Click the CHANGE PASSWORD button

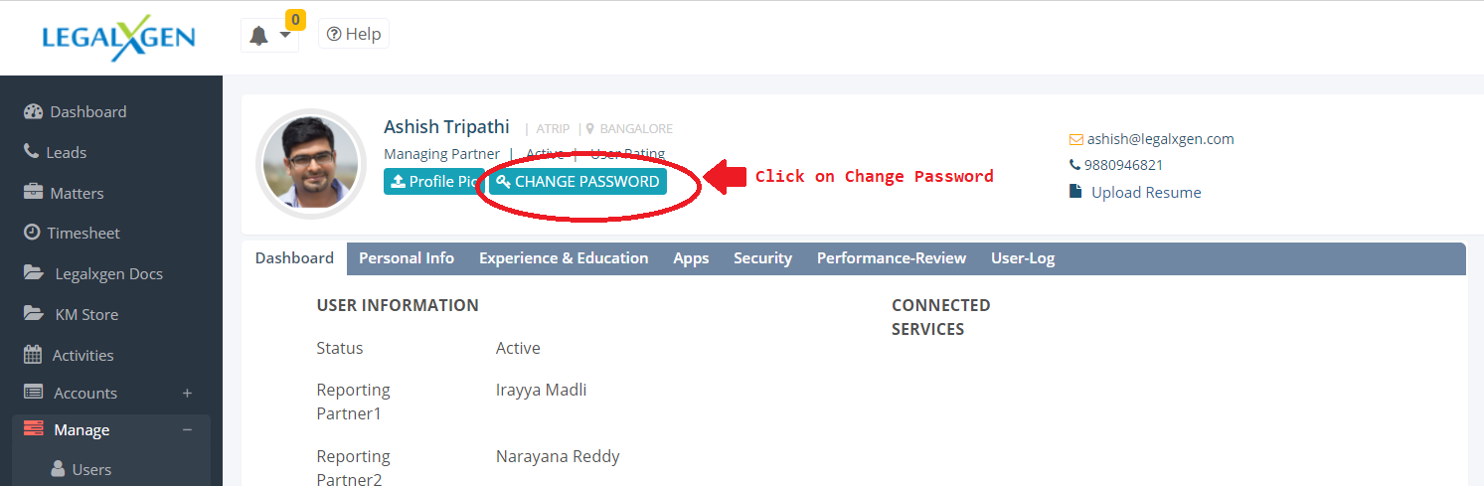point(577,182)
